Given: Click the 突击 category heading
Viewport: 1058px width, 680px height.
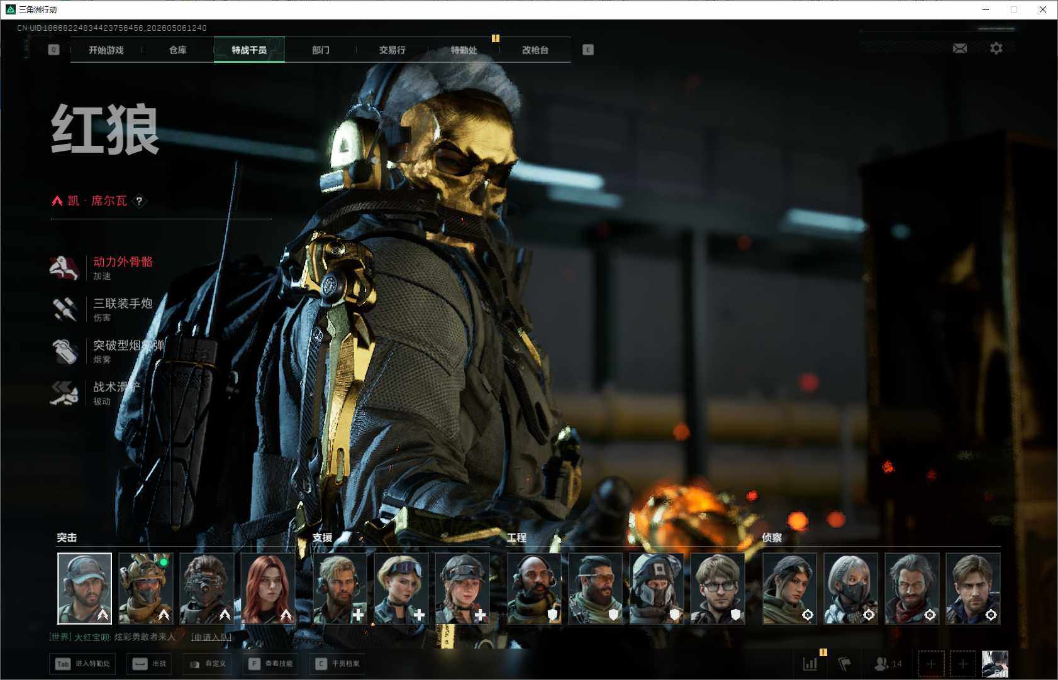Looking at the screenshot, I should tap(67, 537).
